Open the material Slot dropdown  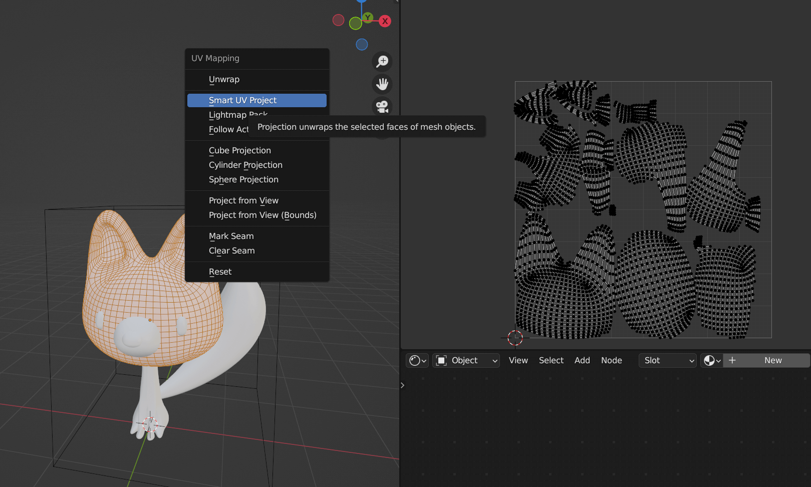click(667, 360)
